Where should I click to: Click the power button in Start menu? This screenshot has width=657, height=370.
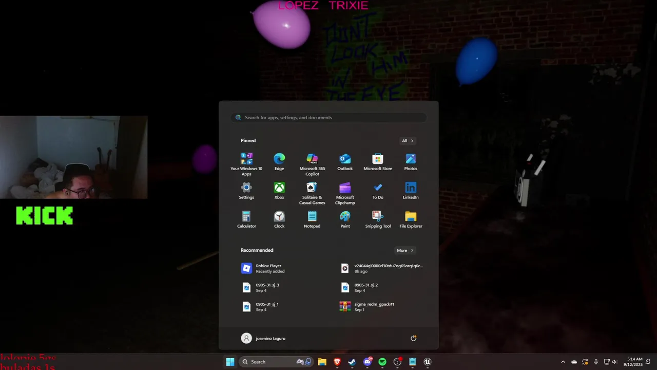pos(414,338)
